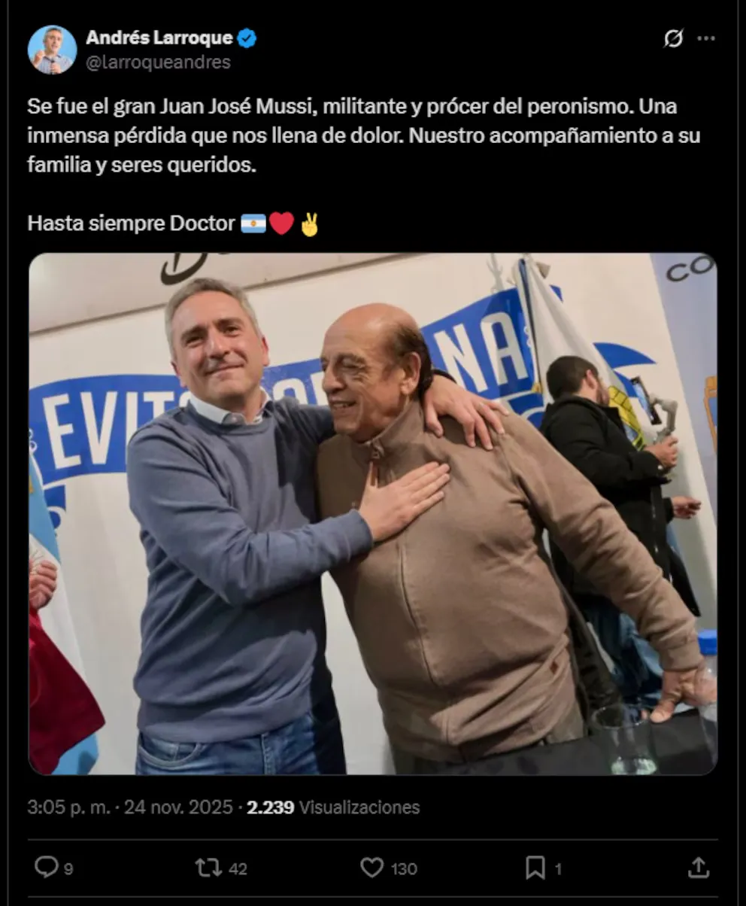Click the reply count 9
This screenshot has height=906, width=746.
[x=68, y=869]
